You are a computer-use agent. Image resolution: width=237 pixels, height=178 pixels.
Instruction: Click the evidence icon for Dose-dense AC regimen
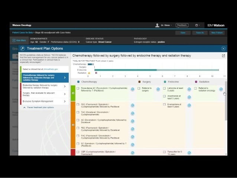133,89
